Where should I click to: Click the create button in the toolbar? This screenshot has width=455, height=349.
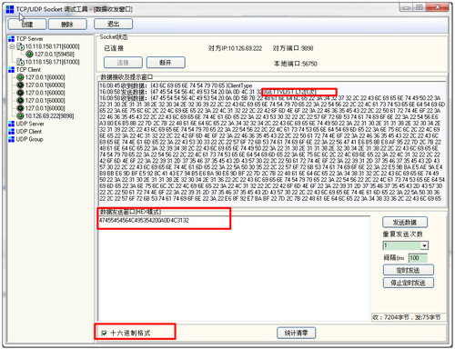pyautogui.click(x=27, y=25)
